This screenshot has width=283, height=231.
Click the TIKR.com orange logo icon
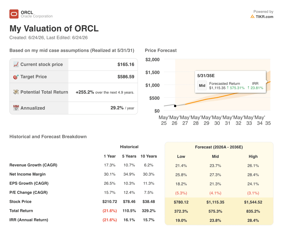coord(253,17)
